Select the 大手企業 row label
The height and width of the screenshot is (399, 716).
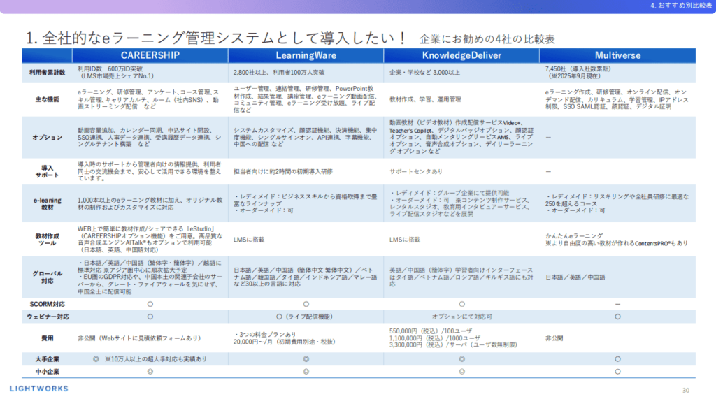click(x=47, y=359)
